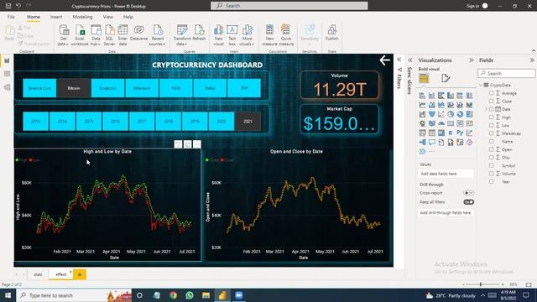This screenshot has height=302, width=537.
Task: Insert a Text box
Action: point(232,35)
